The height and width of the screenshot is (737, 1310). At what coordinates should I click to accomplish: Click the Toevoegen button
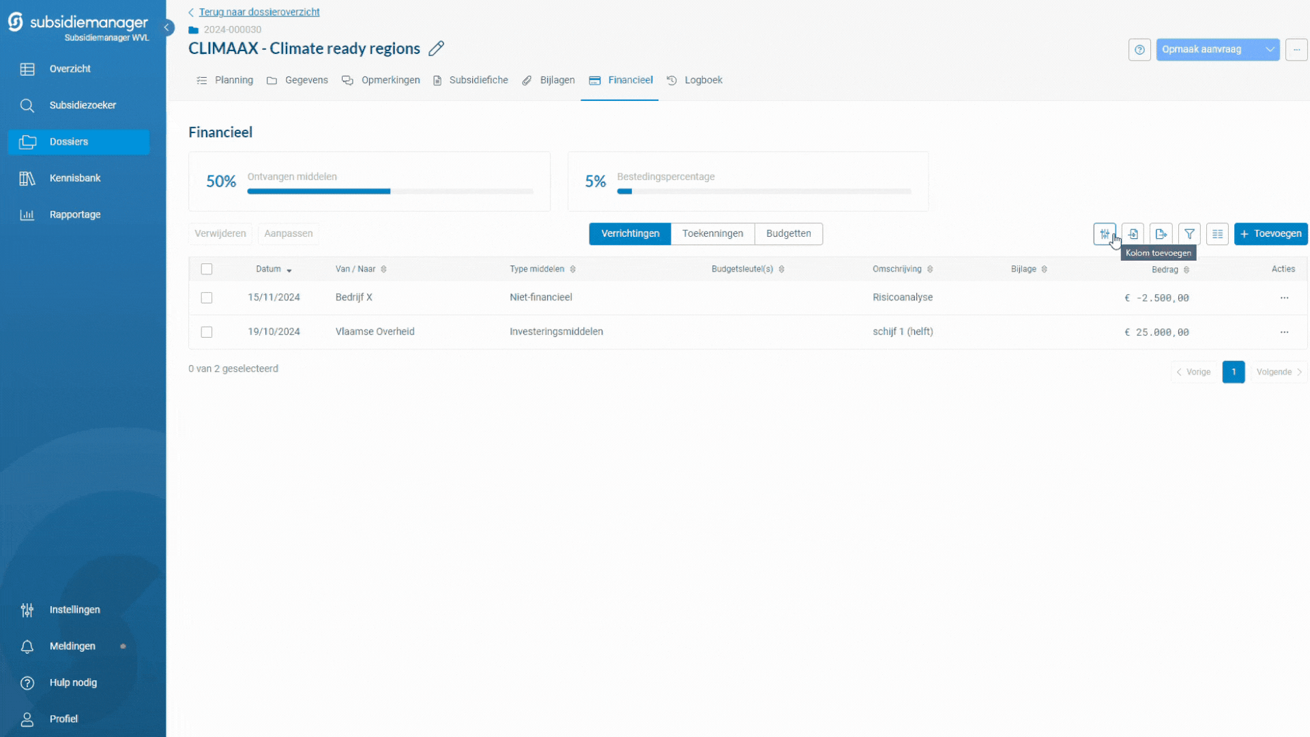[1270, 233]
